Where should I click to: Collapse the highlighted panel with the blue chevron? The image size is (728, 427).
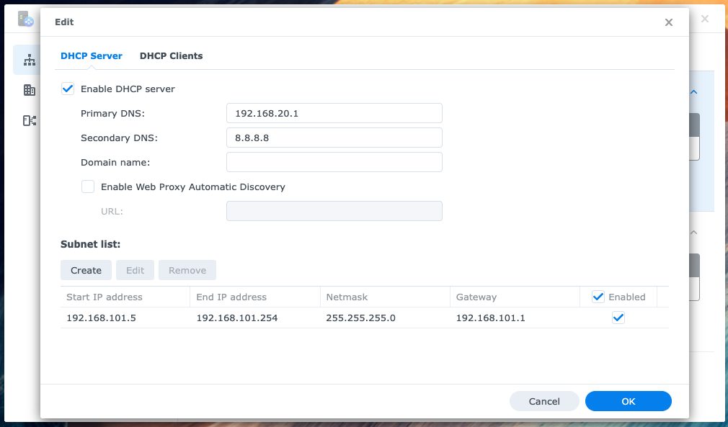(693, 92)
